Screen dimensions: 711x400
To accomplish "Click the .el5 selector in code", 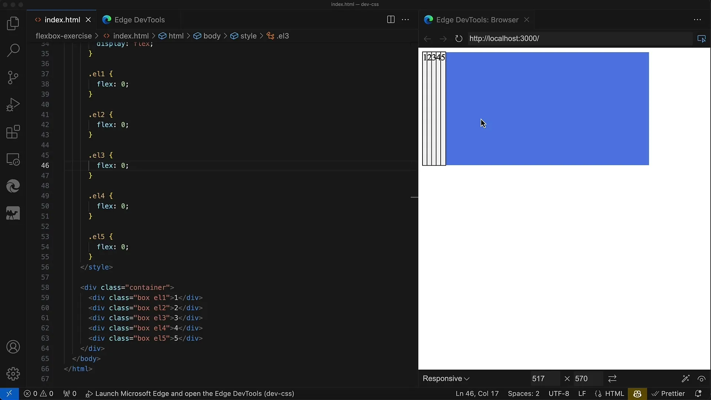I will click(97, 237).
